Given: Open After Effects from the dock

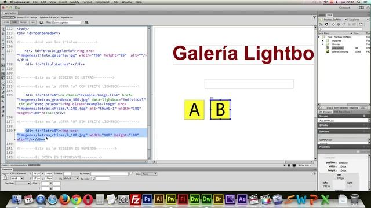Looking at the screenshot, I should coord(242,199).
